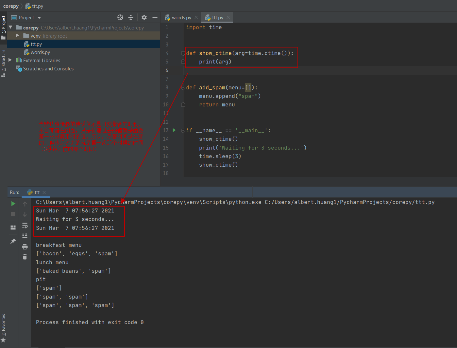The height and width of the screenshot is (348, 457).
Task: Click 'Process finished with exit code 0'
Action: click(90, 322)
